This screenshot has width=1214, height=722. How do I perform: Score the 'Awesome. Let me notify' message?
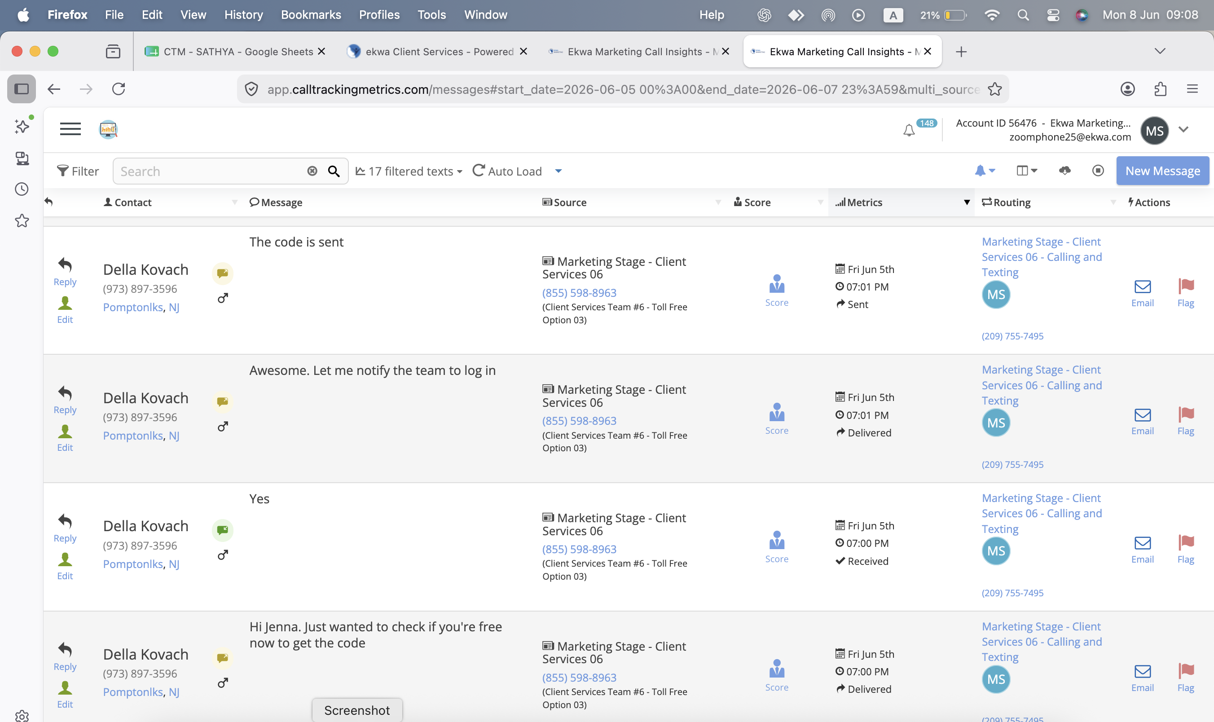click(777, 418)
